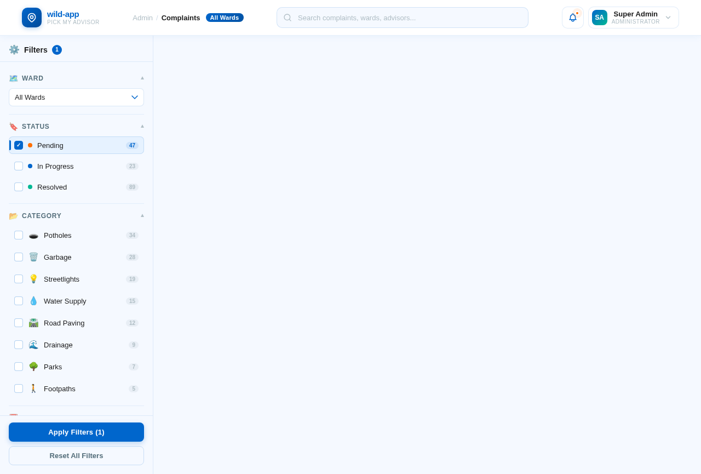Check the Garbage category checkbox
Screen dimensions: 701x474
click(x=19, y=257)
